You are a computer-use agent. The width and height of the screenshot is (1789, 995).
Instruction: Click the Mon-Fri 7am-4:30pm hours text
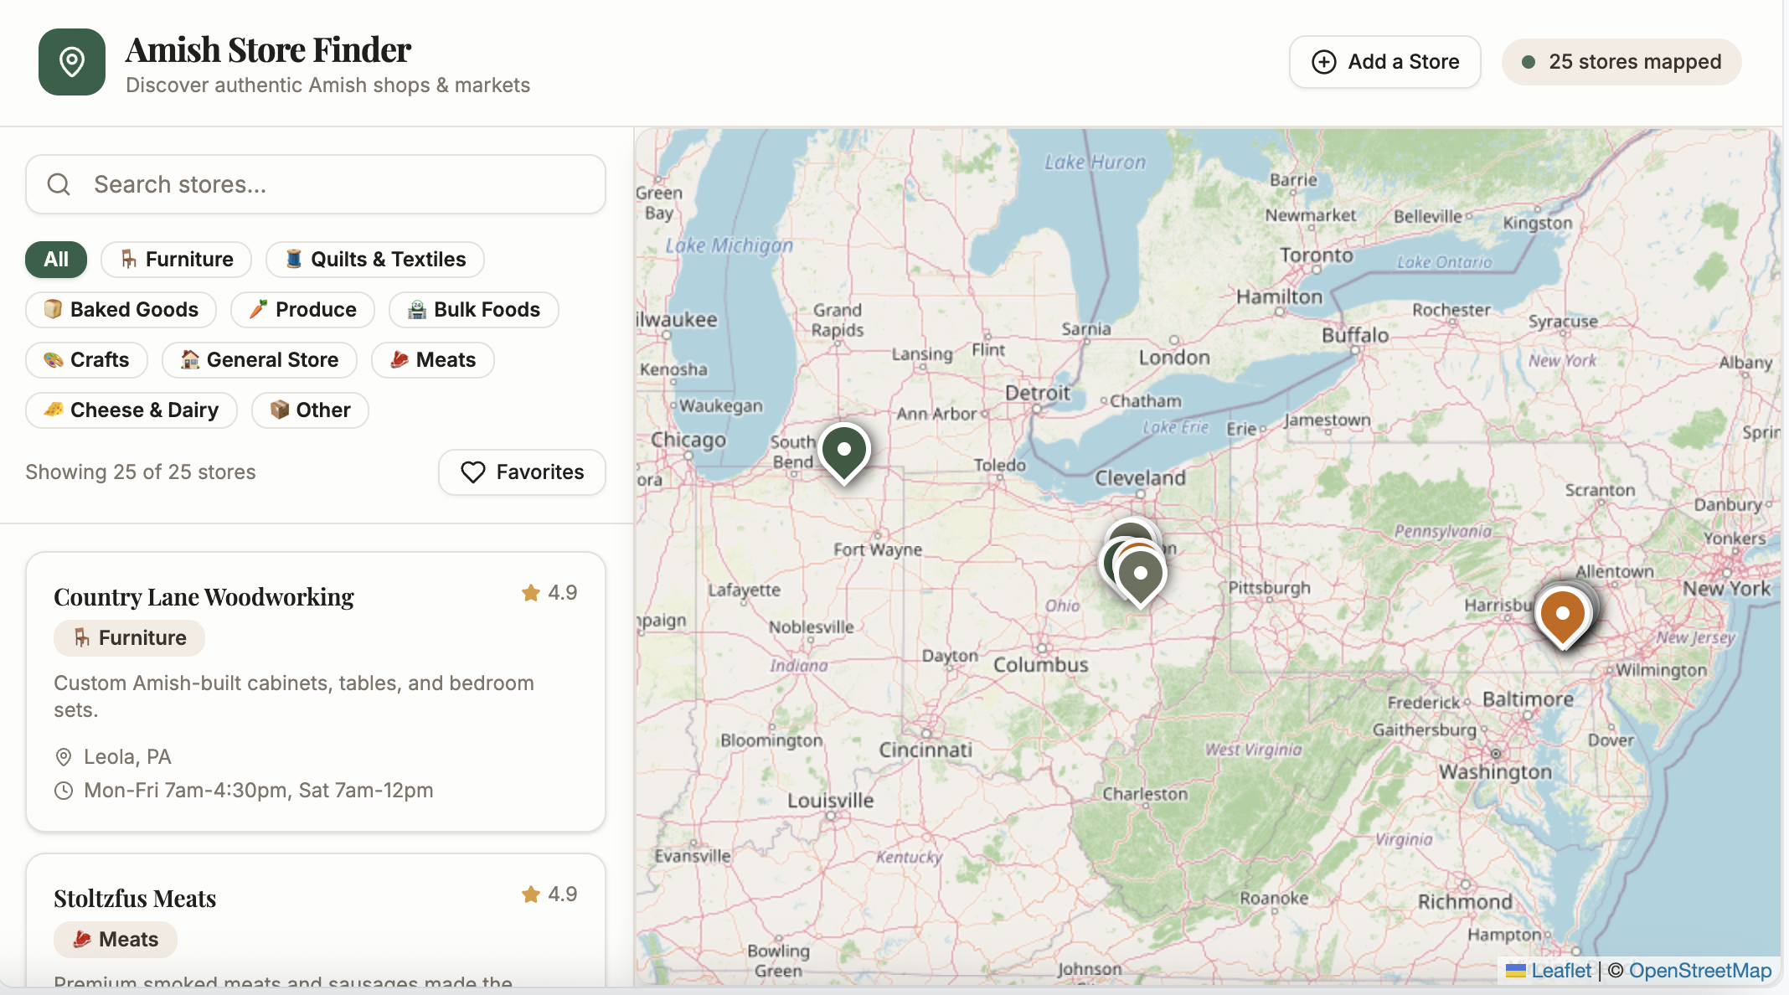[259, 791]
